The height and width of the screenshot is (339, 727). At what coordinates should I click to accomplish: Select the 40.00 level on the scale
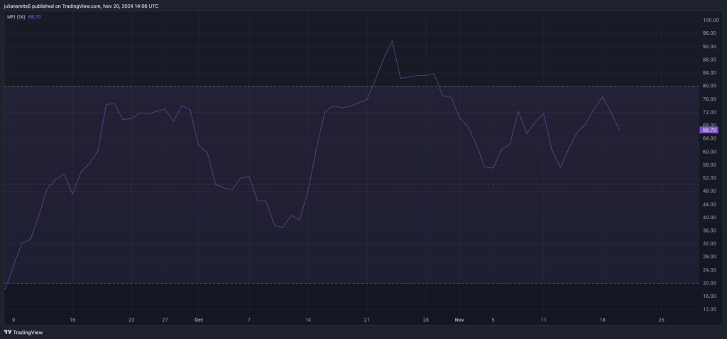tap(711, 217)
